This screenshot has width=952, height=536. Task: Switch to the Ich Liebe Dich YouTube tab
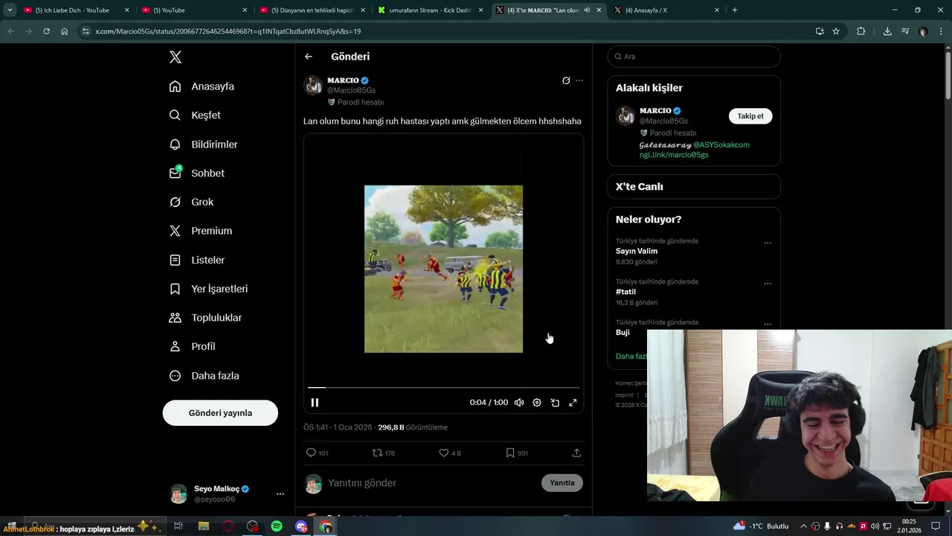pos(76,10)
